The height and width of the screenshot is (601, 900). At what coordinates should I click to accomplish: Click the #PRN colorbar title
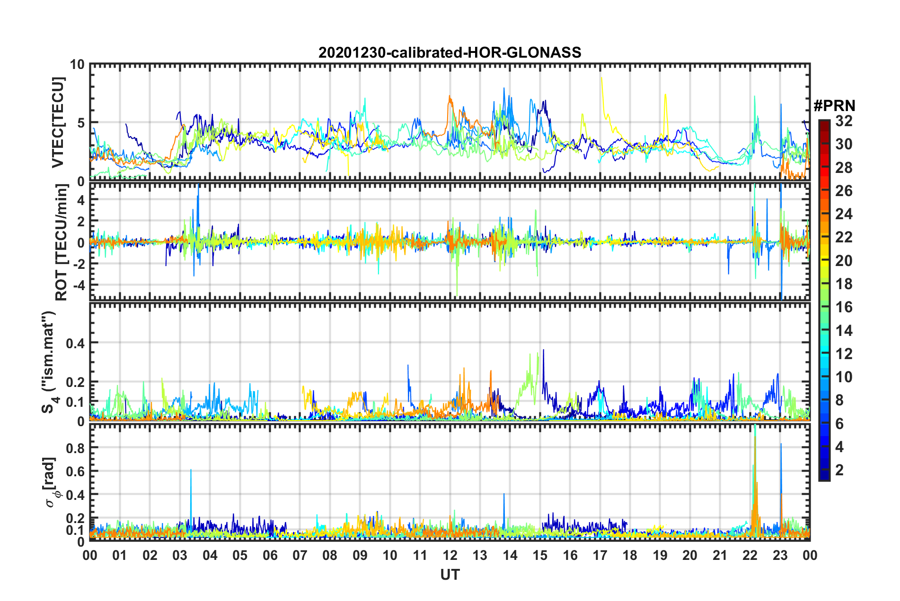tap(834, 105)
